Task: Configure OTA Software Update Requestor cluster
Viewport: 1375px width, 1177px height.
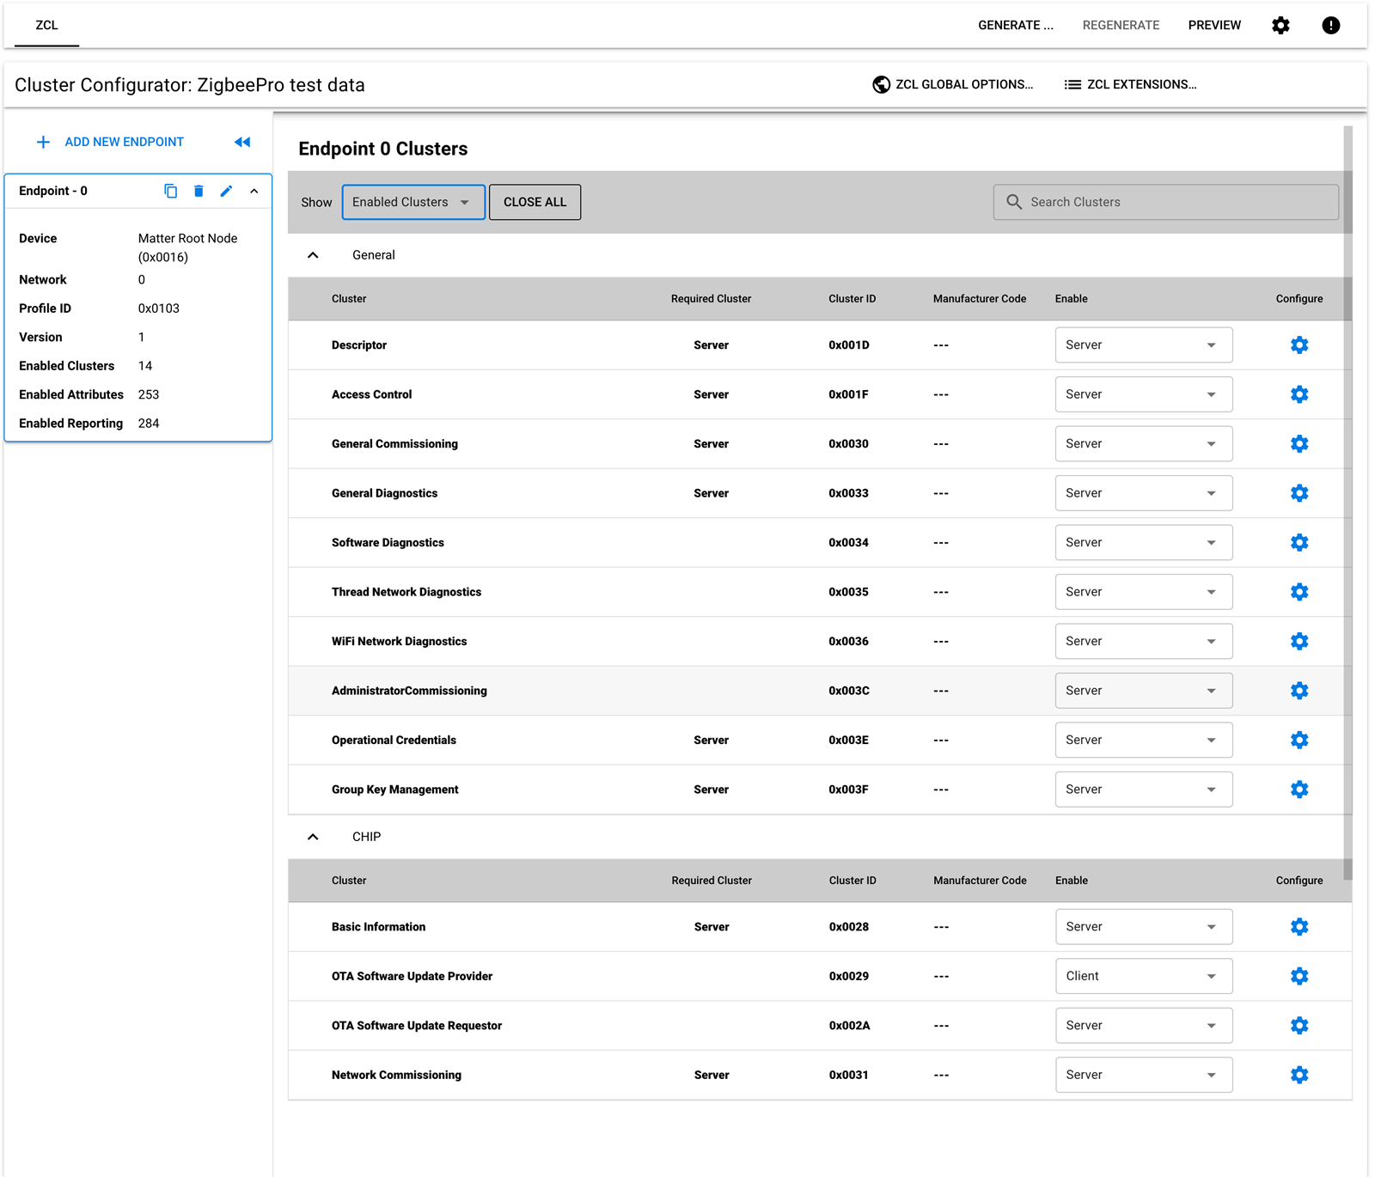Action: (x=1299, y=1025)
